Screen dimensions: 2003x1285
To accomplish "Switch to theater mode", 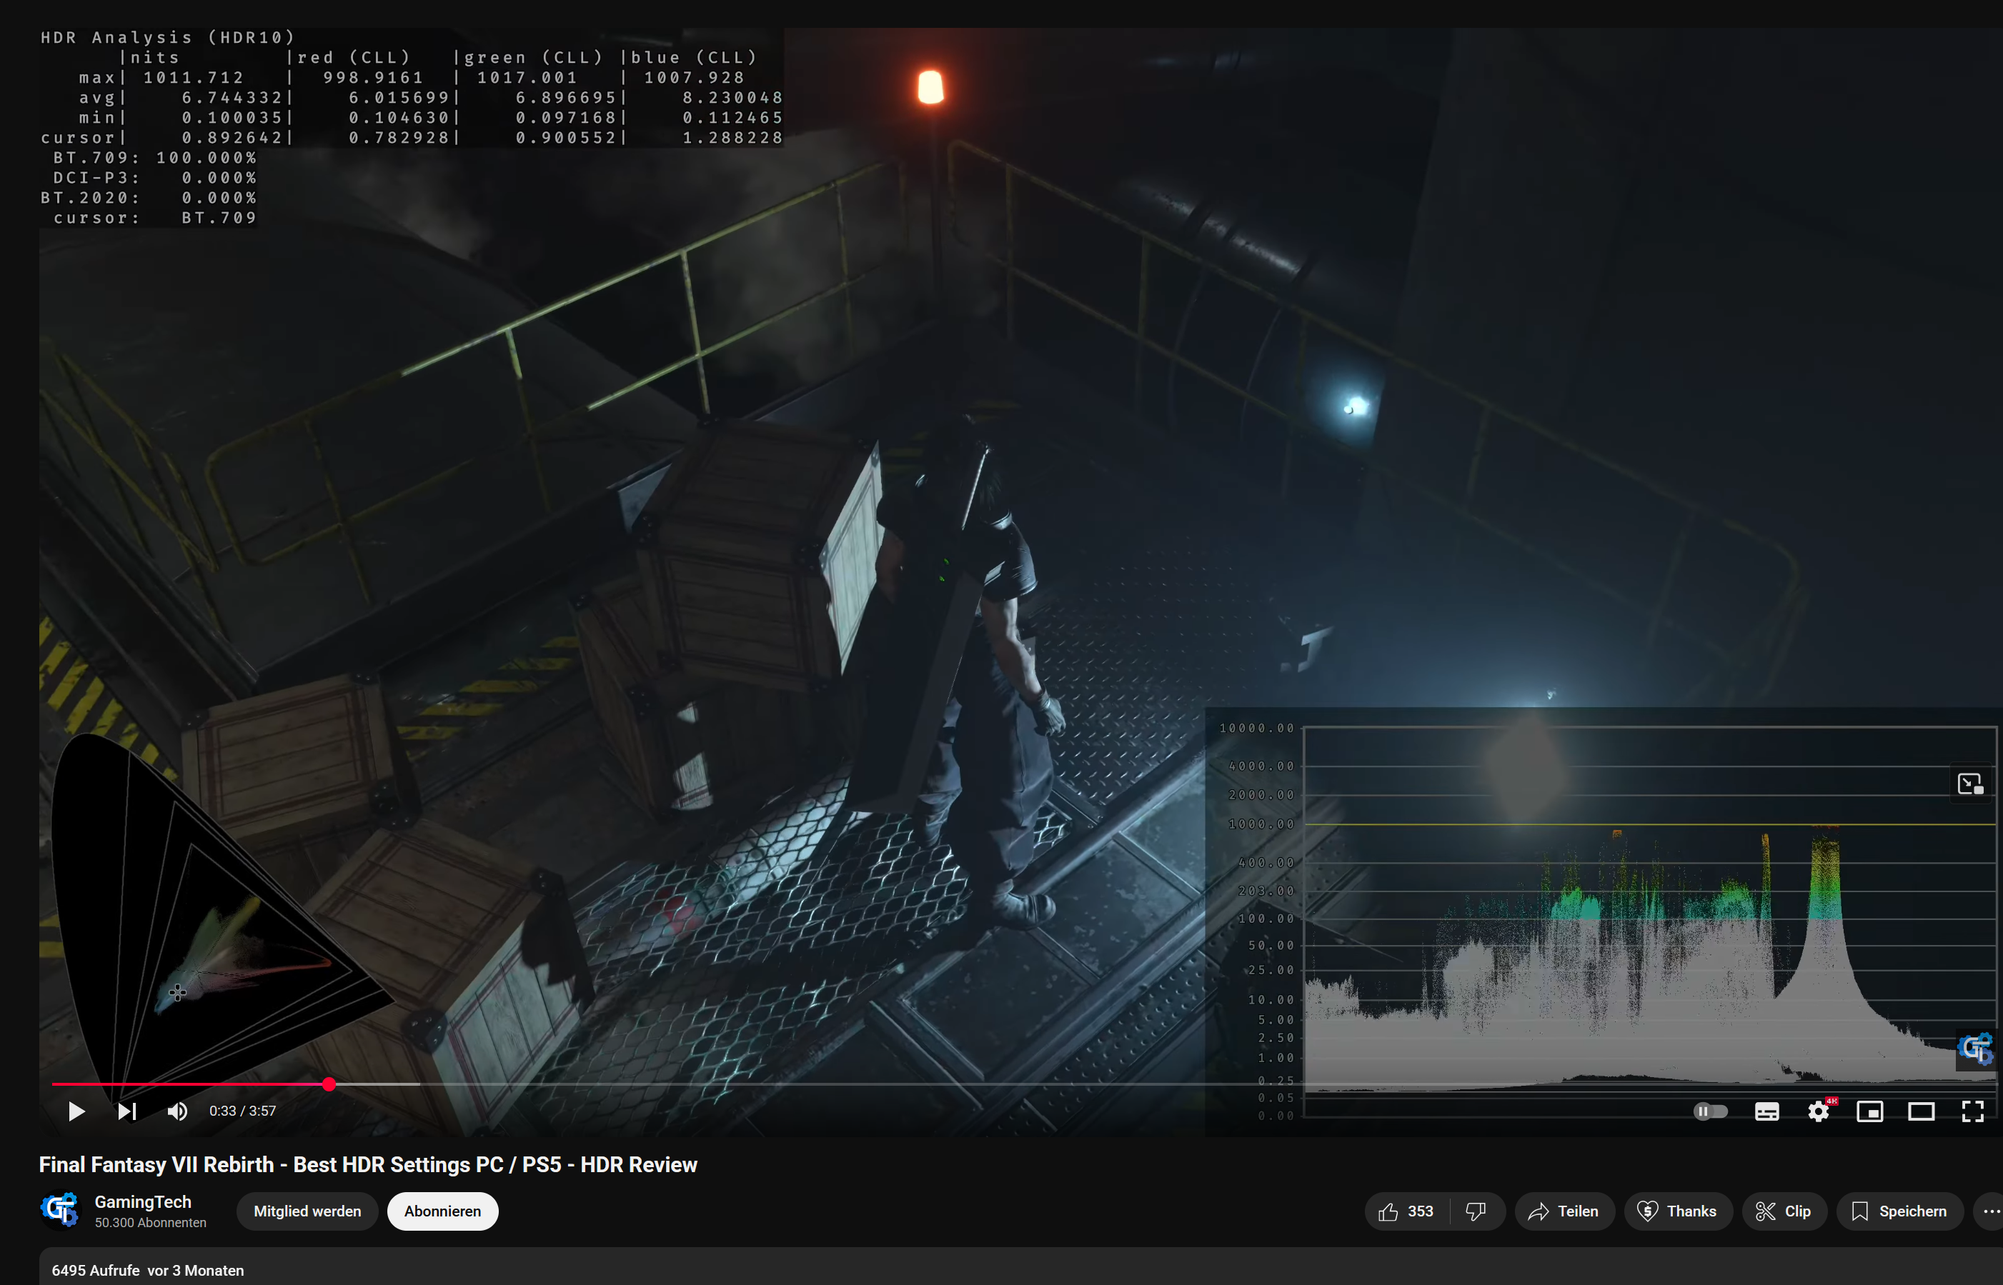I will coord(1922,1111).
